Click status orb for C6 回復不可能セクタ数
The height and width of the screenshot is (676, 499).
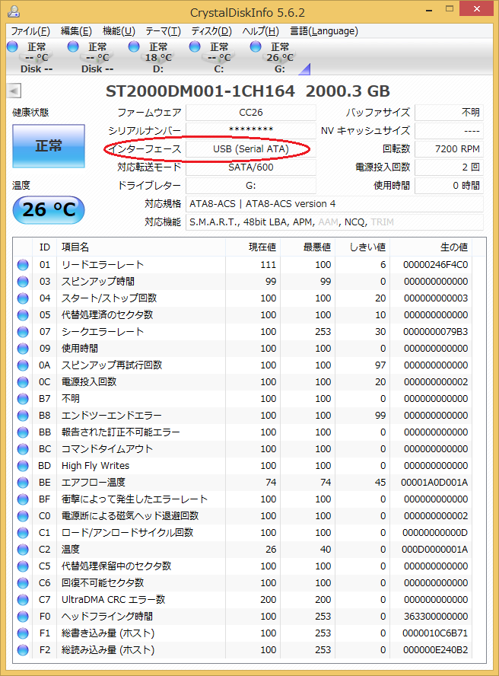(23, 583)
